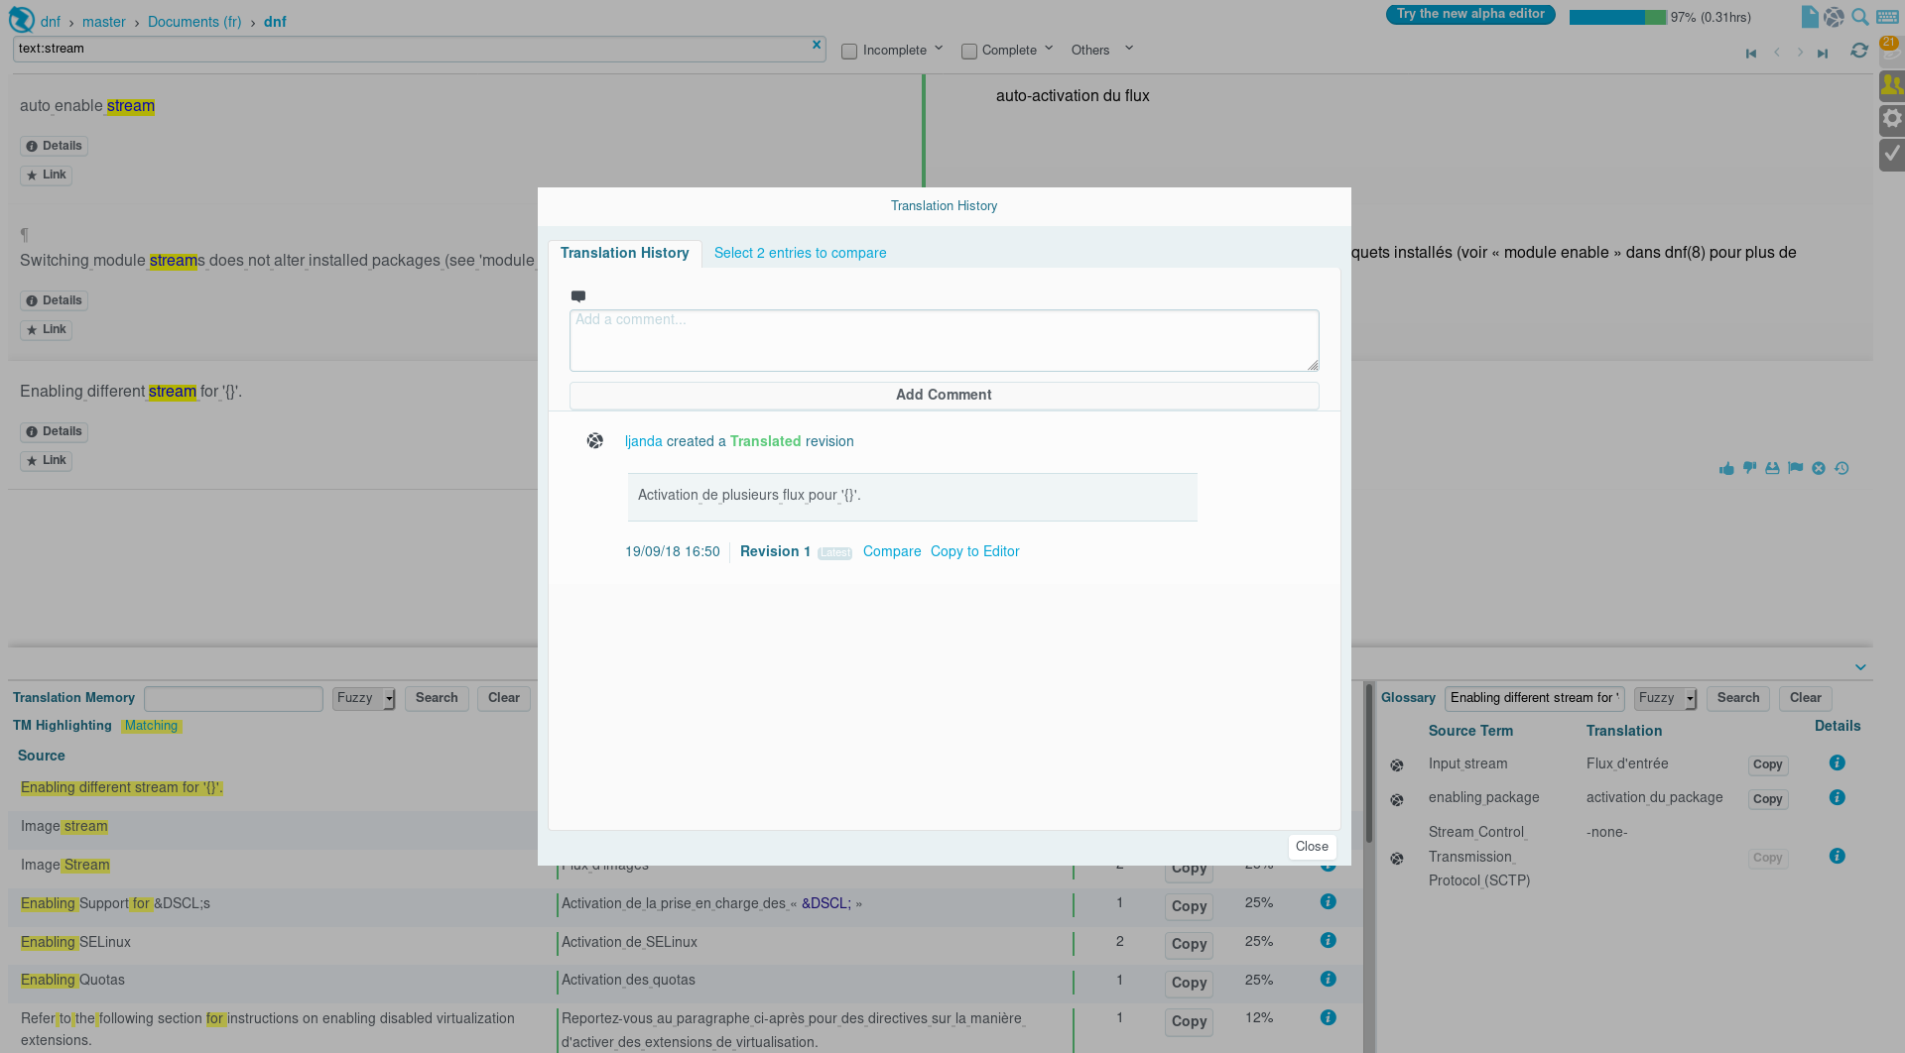Image resolution: width=1905 pixels, height=1053 pixels.
Task: Reject translation with thumbs-down icon
Action: (1749, 468)
